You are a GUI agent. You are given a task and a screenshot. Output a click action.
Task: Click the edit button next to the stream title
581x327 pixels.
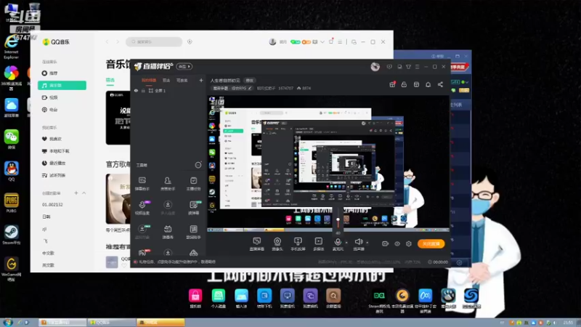[249, 80]
